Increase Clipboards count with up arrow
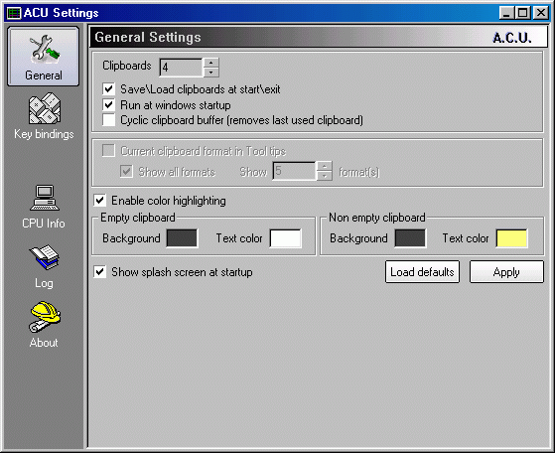This screenshot has width=555, height=453. click(210, 63)
